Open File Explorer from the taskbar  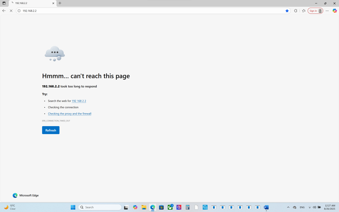coord(144,207)
